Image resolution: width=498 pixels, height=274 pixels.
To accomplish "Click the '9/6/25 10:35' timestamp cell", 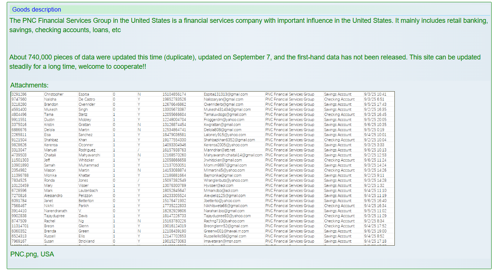I will (375, 125).
